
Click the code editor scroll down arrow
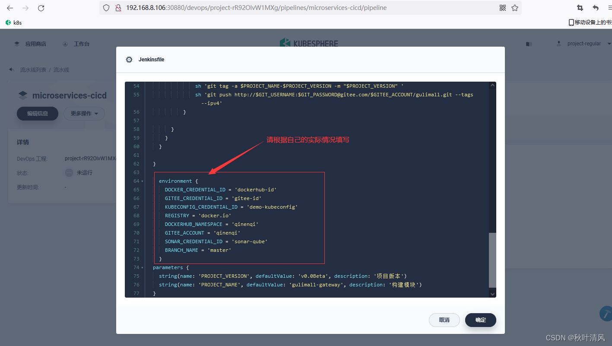(492, 294)
